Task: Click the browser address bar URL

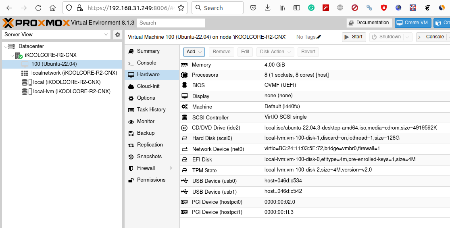Action: pos(131,8)
